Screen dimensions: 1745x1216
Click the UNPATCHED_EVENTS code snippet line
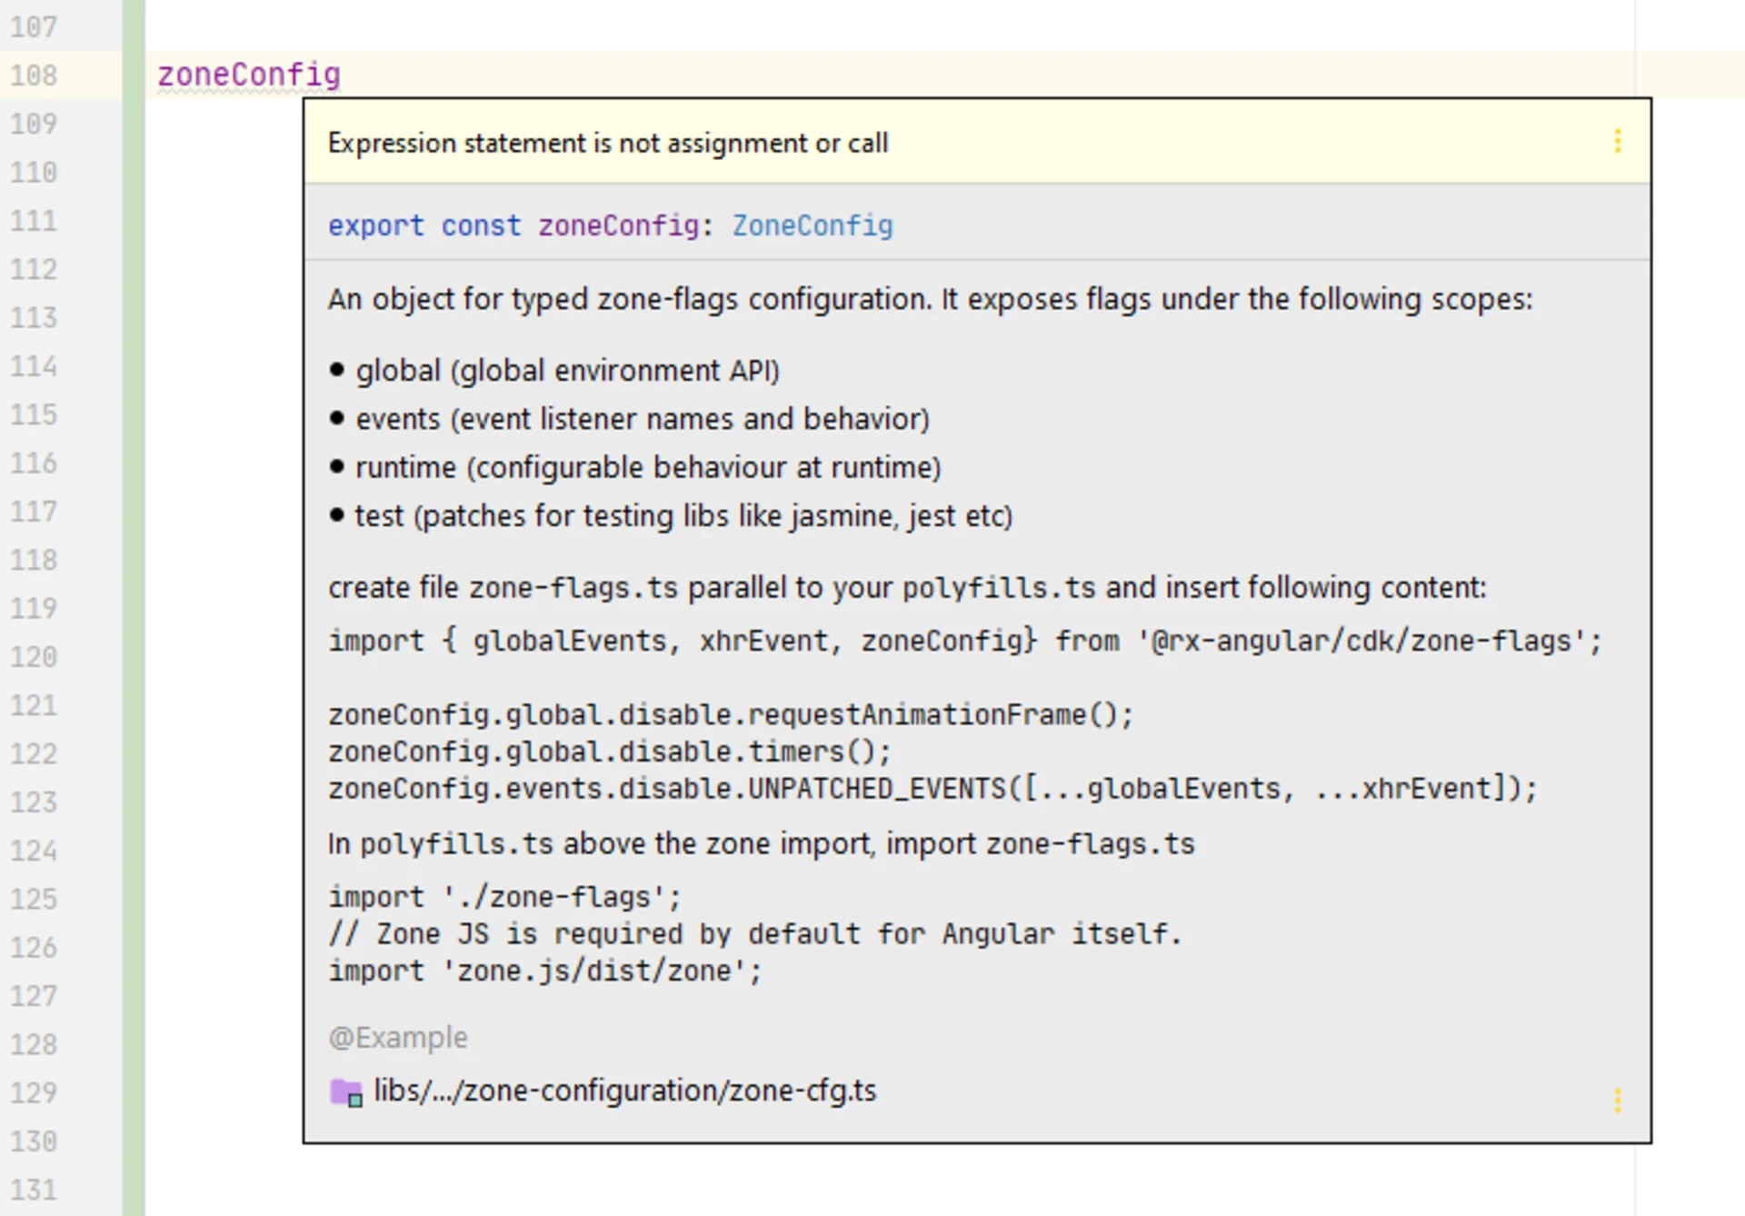coord(927,789)
